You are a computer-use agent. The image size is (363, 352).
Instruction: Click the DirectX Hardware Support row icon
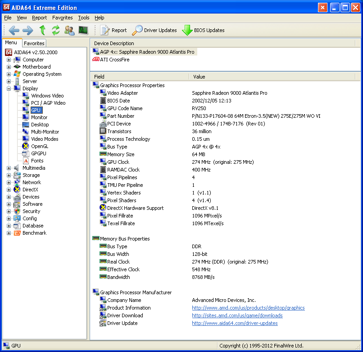pos(103,208)
